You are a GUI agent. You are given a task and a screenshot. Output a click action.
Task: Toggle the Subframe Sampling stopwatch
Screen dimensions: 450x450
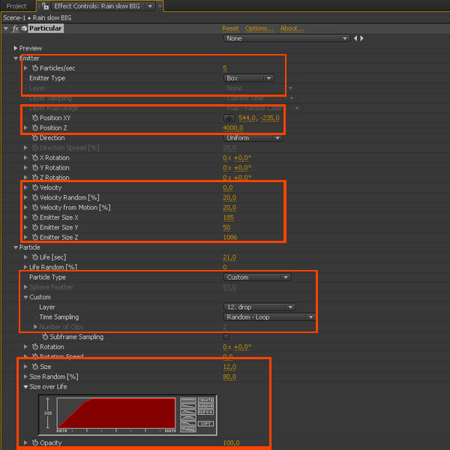click(x=45, y=337)
